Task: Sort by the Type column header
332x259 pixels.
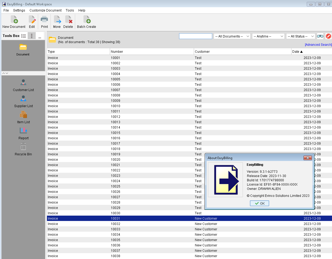Action: [78, 51]
